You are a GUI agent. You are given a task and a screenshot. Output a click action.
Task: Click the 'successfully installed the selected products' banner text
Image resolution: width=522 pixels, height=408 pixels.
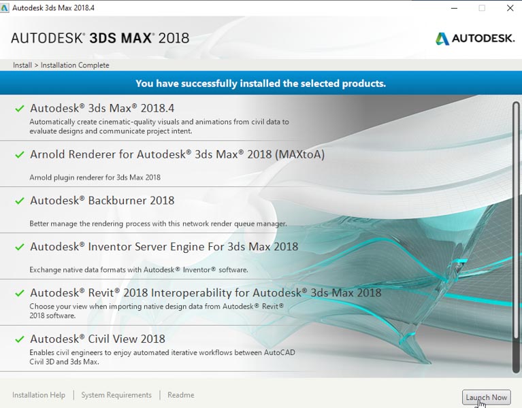tap(261, 83)
